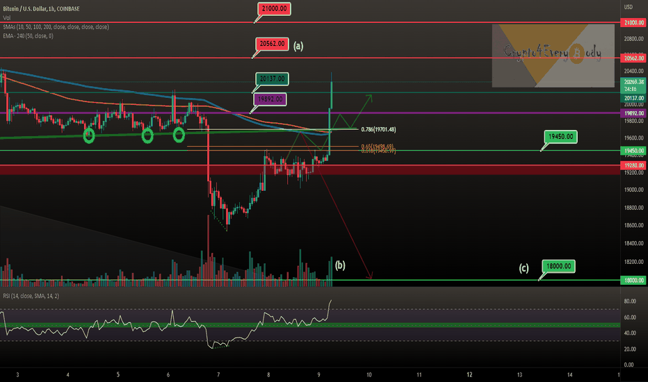This screenshot has width=648, height=382.
Task: Click the Bitcoin / U.S. Dollar chart title
Action: tap(41, 8)
